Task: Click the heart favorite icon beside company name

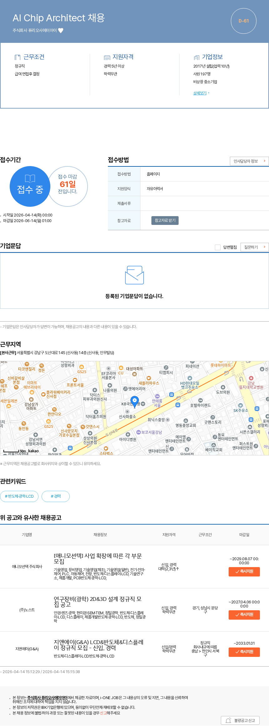Action: (61, 30)
